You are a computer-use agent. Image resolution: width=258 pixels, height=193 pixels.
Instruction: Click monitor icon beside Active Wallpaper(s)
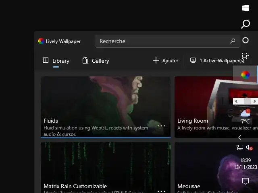193,60
